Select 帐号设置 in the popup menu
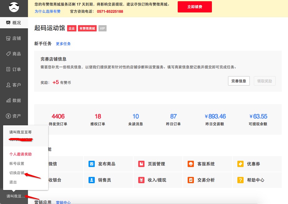Viewport: 288px width, 204px height. coord(17,163)
